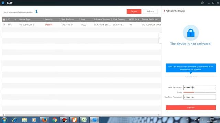Uncheck the checkbox for device 001
The image size is (220, 123).
[x=4, y=25]
